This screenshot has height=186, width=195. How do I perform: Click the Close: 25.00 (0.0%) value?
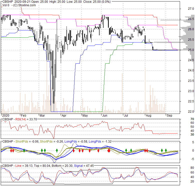pos(97,2)
